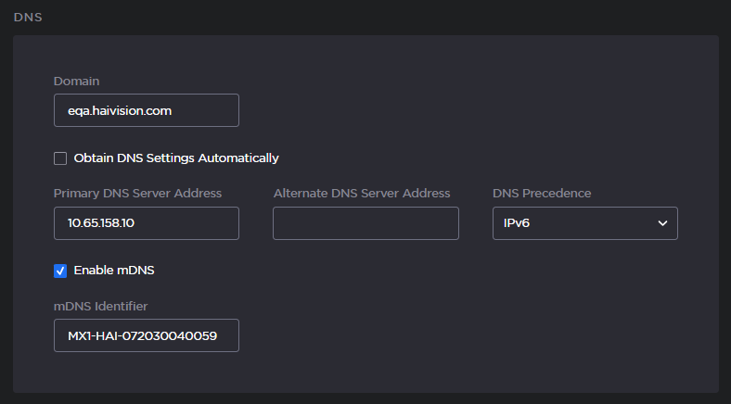Uncheck the Enable mDNS checkbox
The image size is (731, 404).
point(60,271)
